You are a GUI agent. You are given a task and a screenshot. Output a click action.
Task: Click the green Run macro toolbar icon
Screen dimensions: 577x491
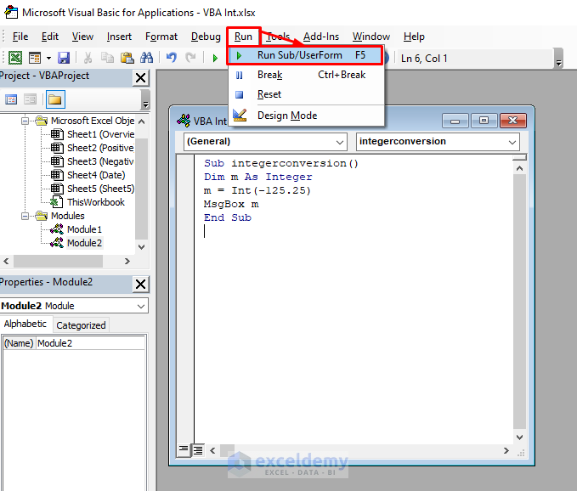click(x=215, y=58)
